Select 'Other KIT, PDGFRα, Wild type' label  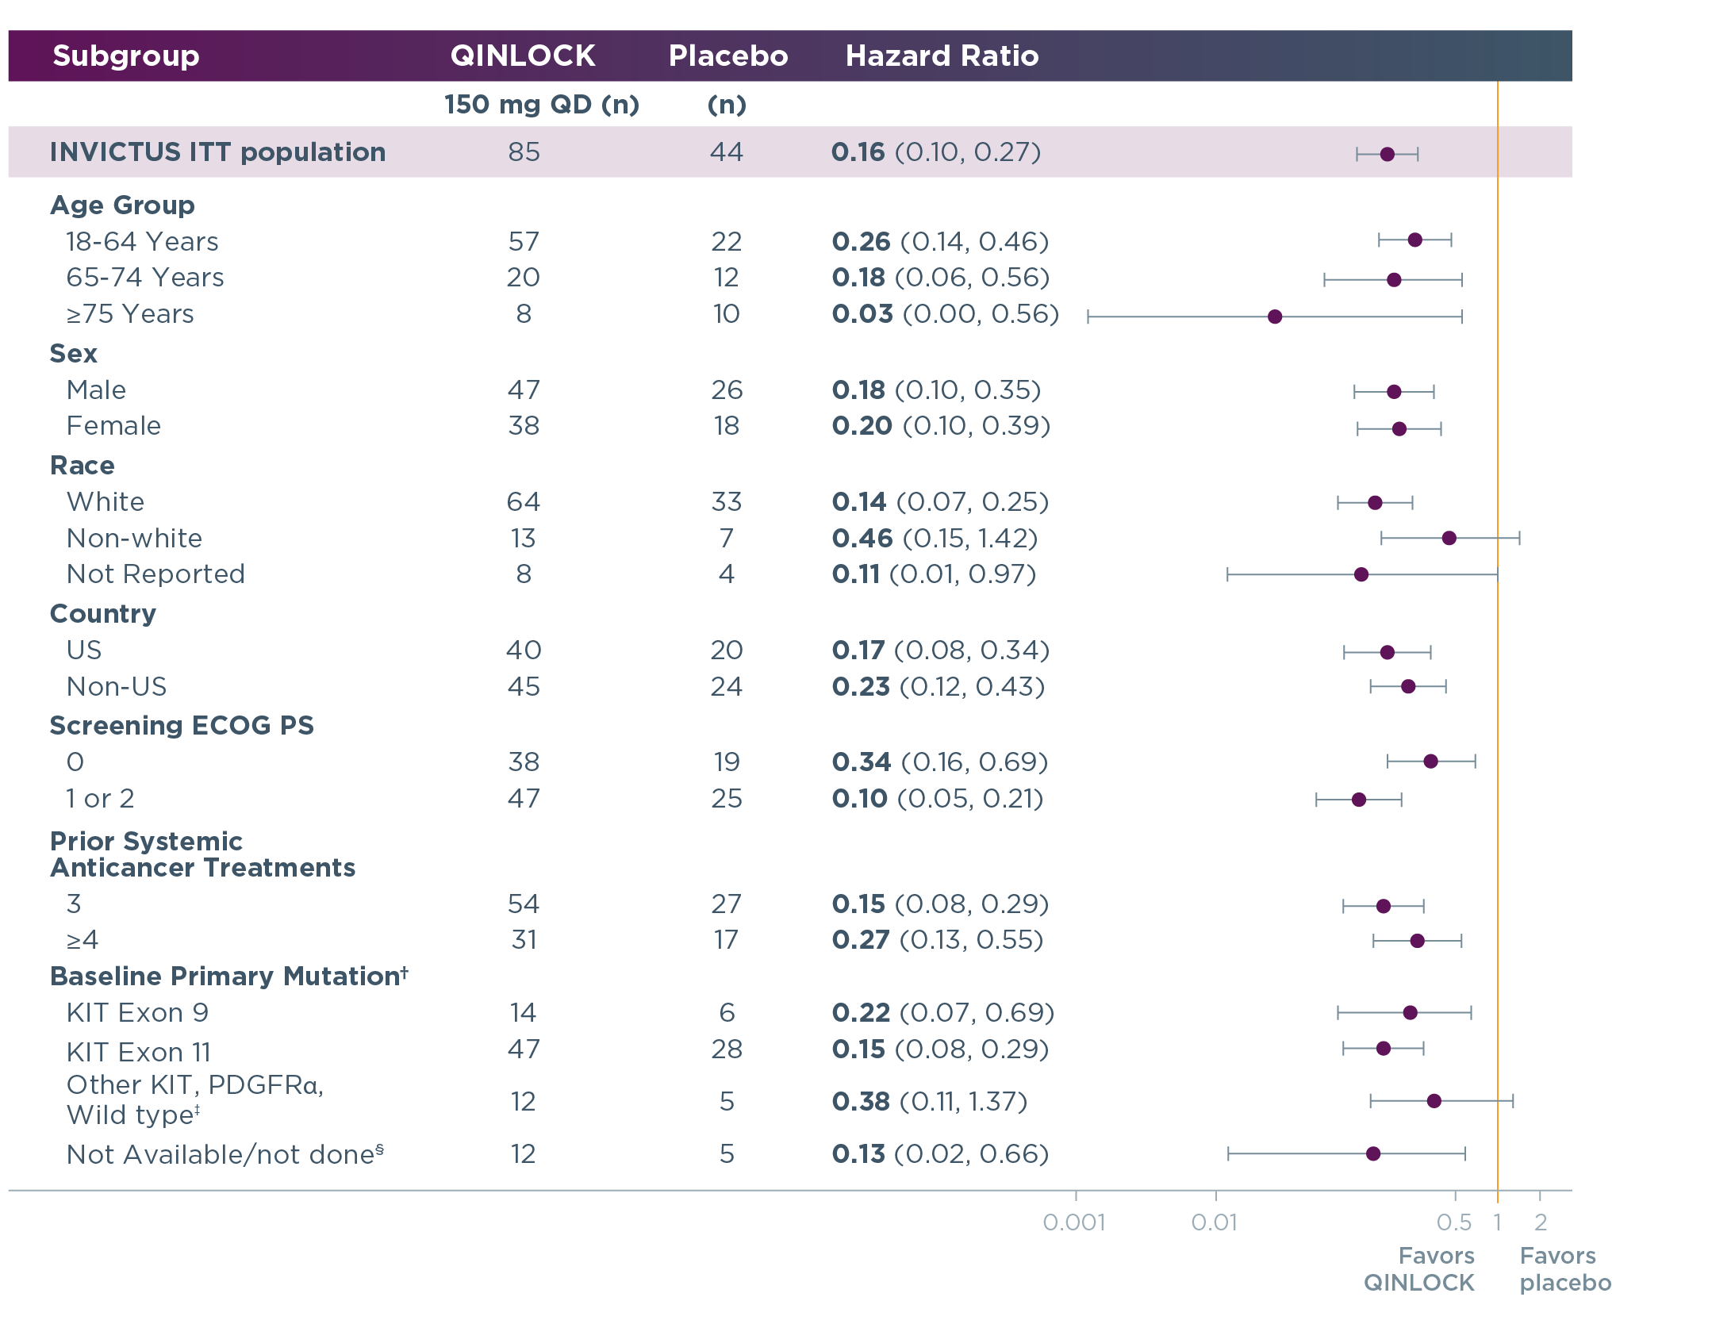tap(195, 1100)
